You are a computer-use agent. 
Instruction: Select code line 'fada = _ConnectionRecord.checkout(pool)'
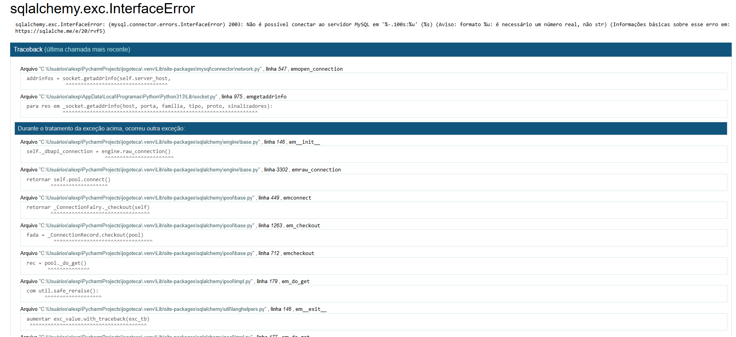[x=85, y=235]
